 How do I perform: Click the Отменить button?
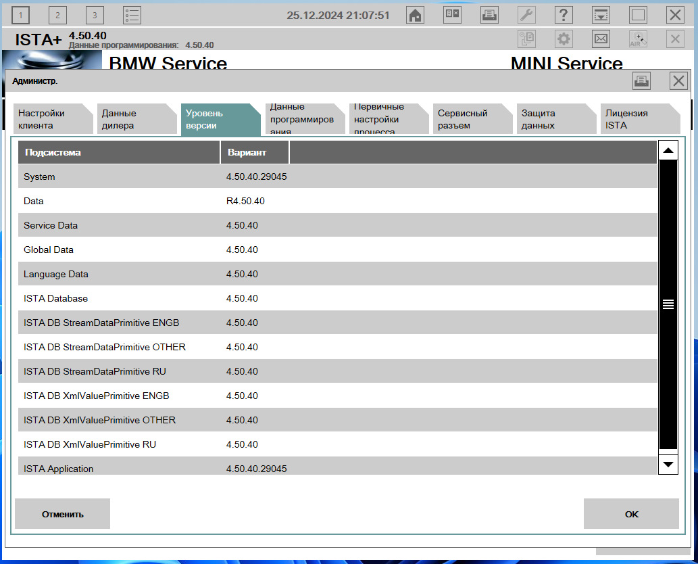click(62, 514)
